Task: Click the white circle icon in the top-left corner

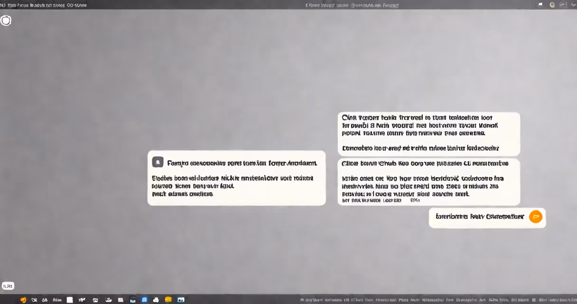Action: click(x=6, y=20)
